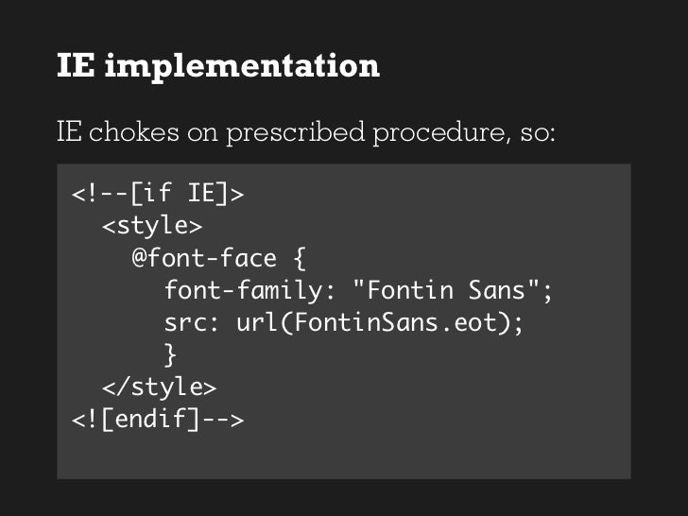Click the opening "<style>" tag
The width and height of the screenshot is (688, 516).
pyautogui.click(x=151, y=227)
